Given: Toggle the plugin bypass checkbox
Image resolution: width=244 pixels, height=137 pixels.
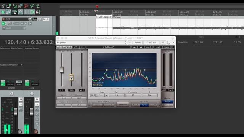Looking at the screenshot, I should click(x=173, y=43).
